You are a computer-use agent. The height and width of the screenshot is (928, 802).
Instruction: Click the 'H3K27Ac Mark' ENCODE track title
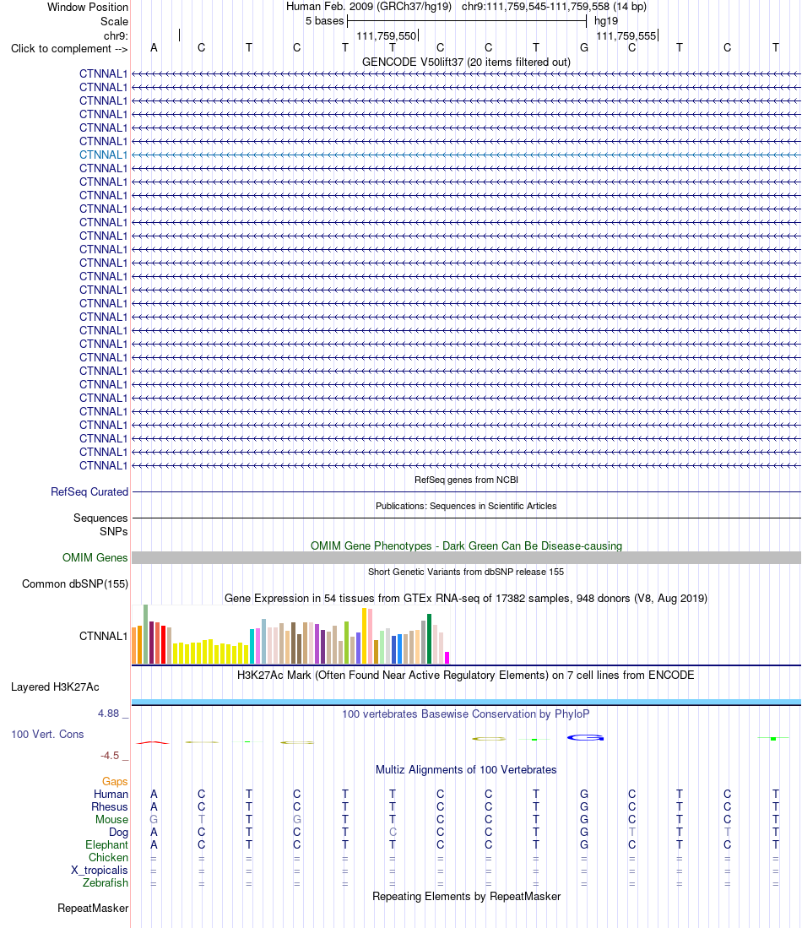(466, 676)
